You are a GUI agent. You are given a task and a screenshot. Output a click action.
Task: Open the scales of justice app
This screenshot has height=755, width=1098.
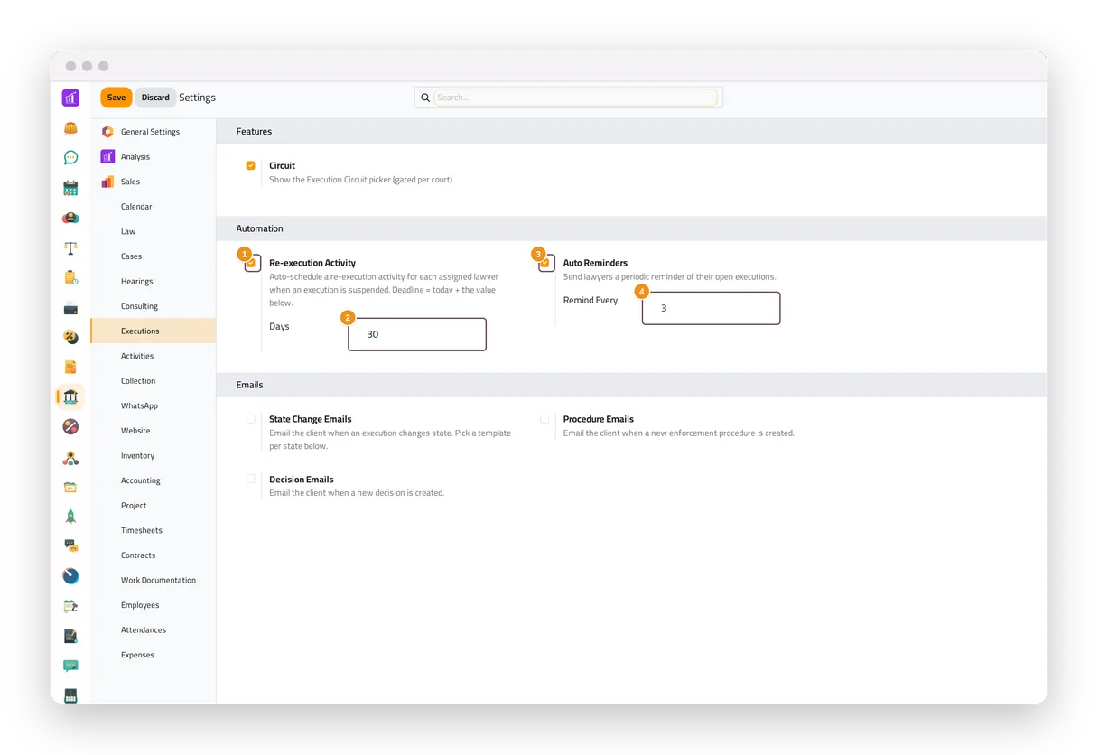[70, 247]
